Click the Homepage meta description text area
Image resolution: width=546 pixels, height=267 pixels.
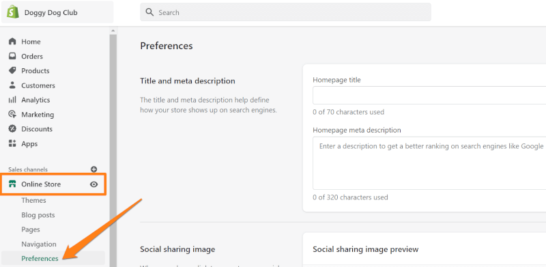point(429,163)
